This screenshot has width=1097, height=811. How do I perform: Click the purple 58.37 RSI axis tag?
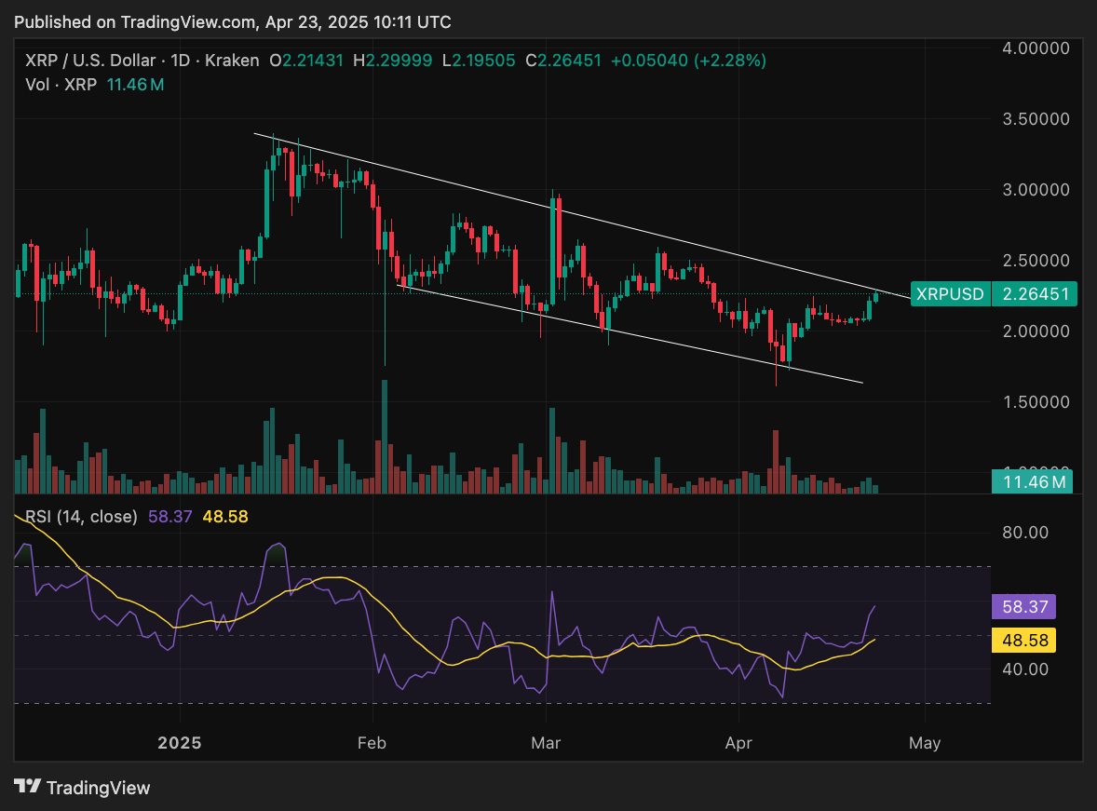point(1032,607)
